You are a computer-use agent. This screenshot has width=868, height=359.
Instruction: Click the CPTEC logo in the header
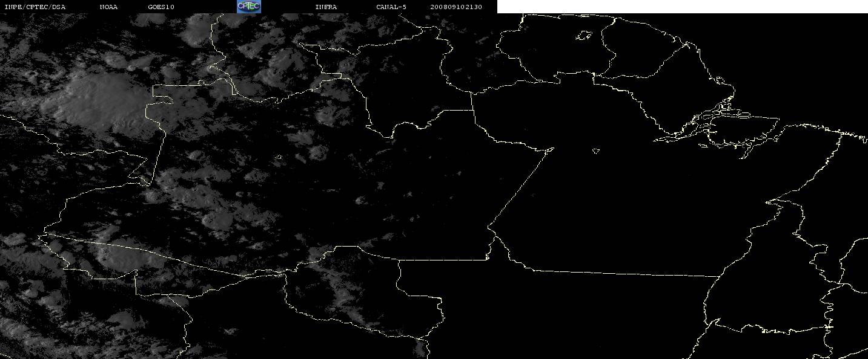coord(248,6)
